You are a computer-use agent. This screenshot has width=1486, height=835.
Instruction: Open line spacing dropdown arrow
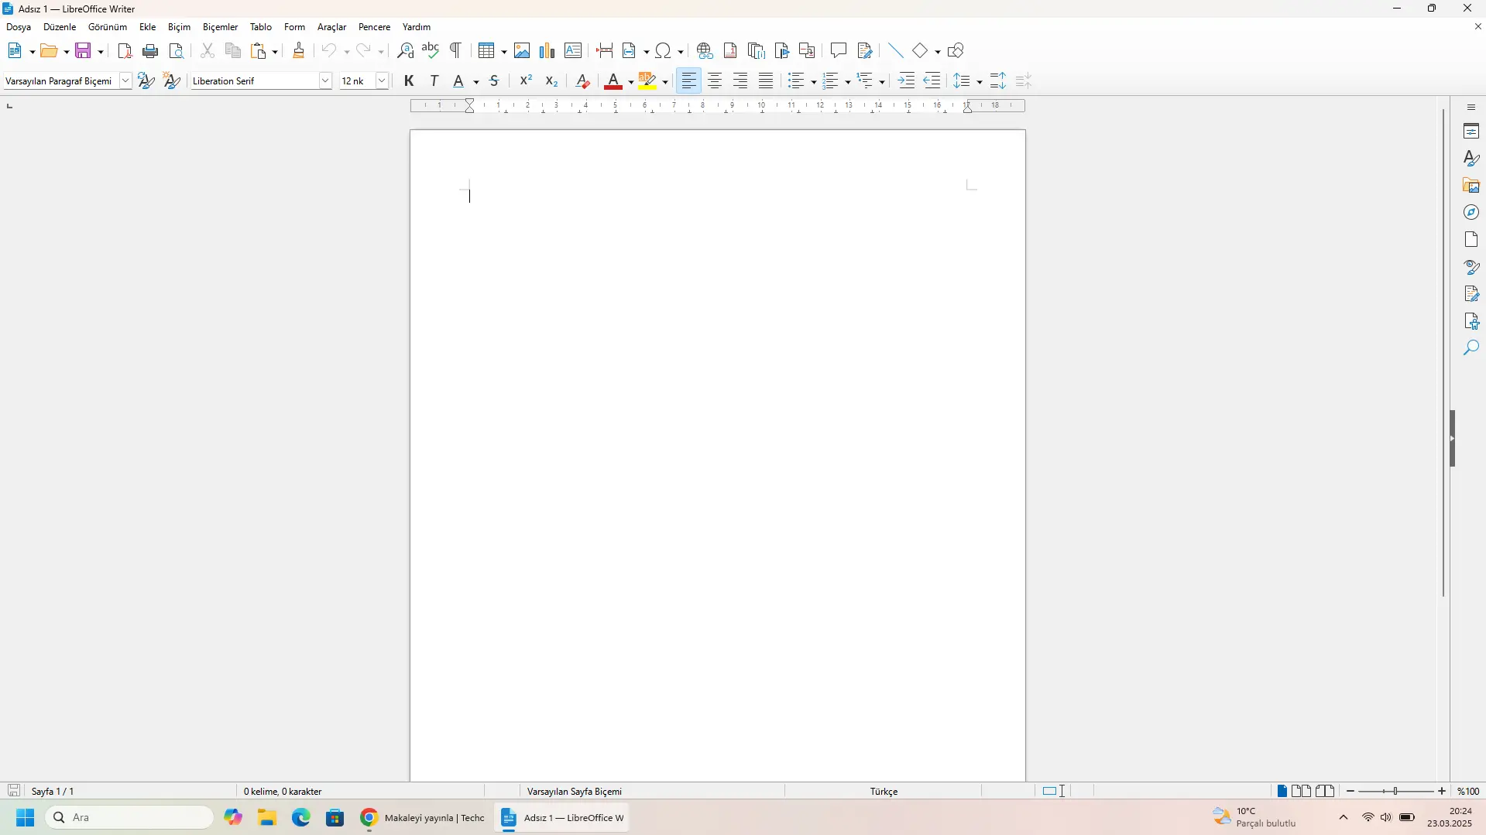980,82
